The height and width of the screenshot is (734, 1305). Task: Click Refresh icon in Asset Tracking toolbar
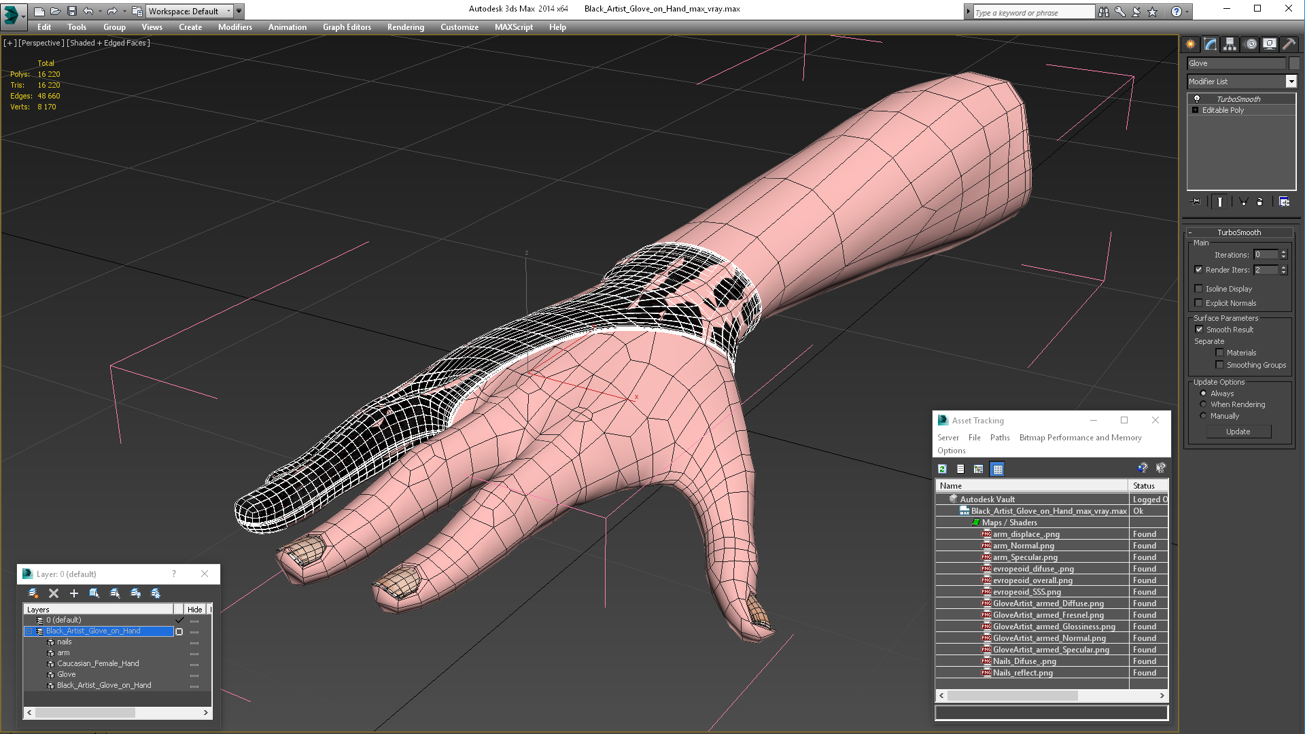942,469
